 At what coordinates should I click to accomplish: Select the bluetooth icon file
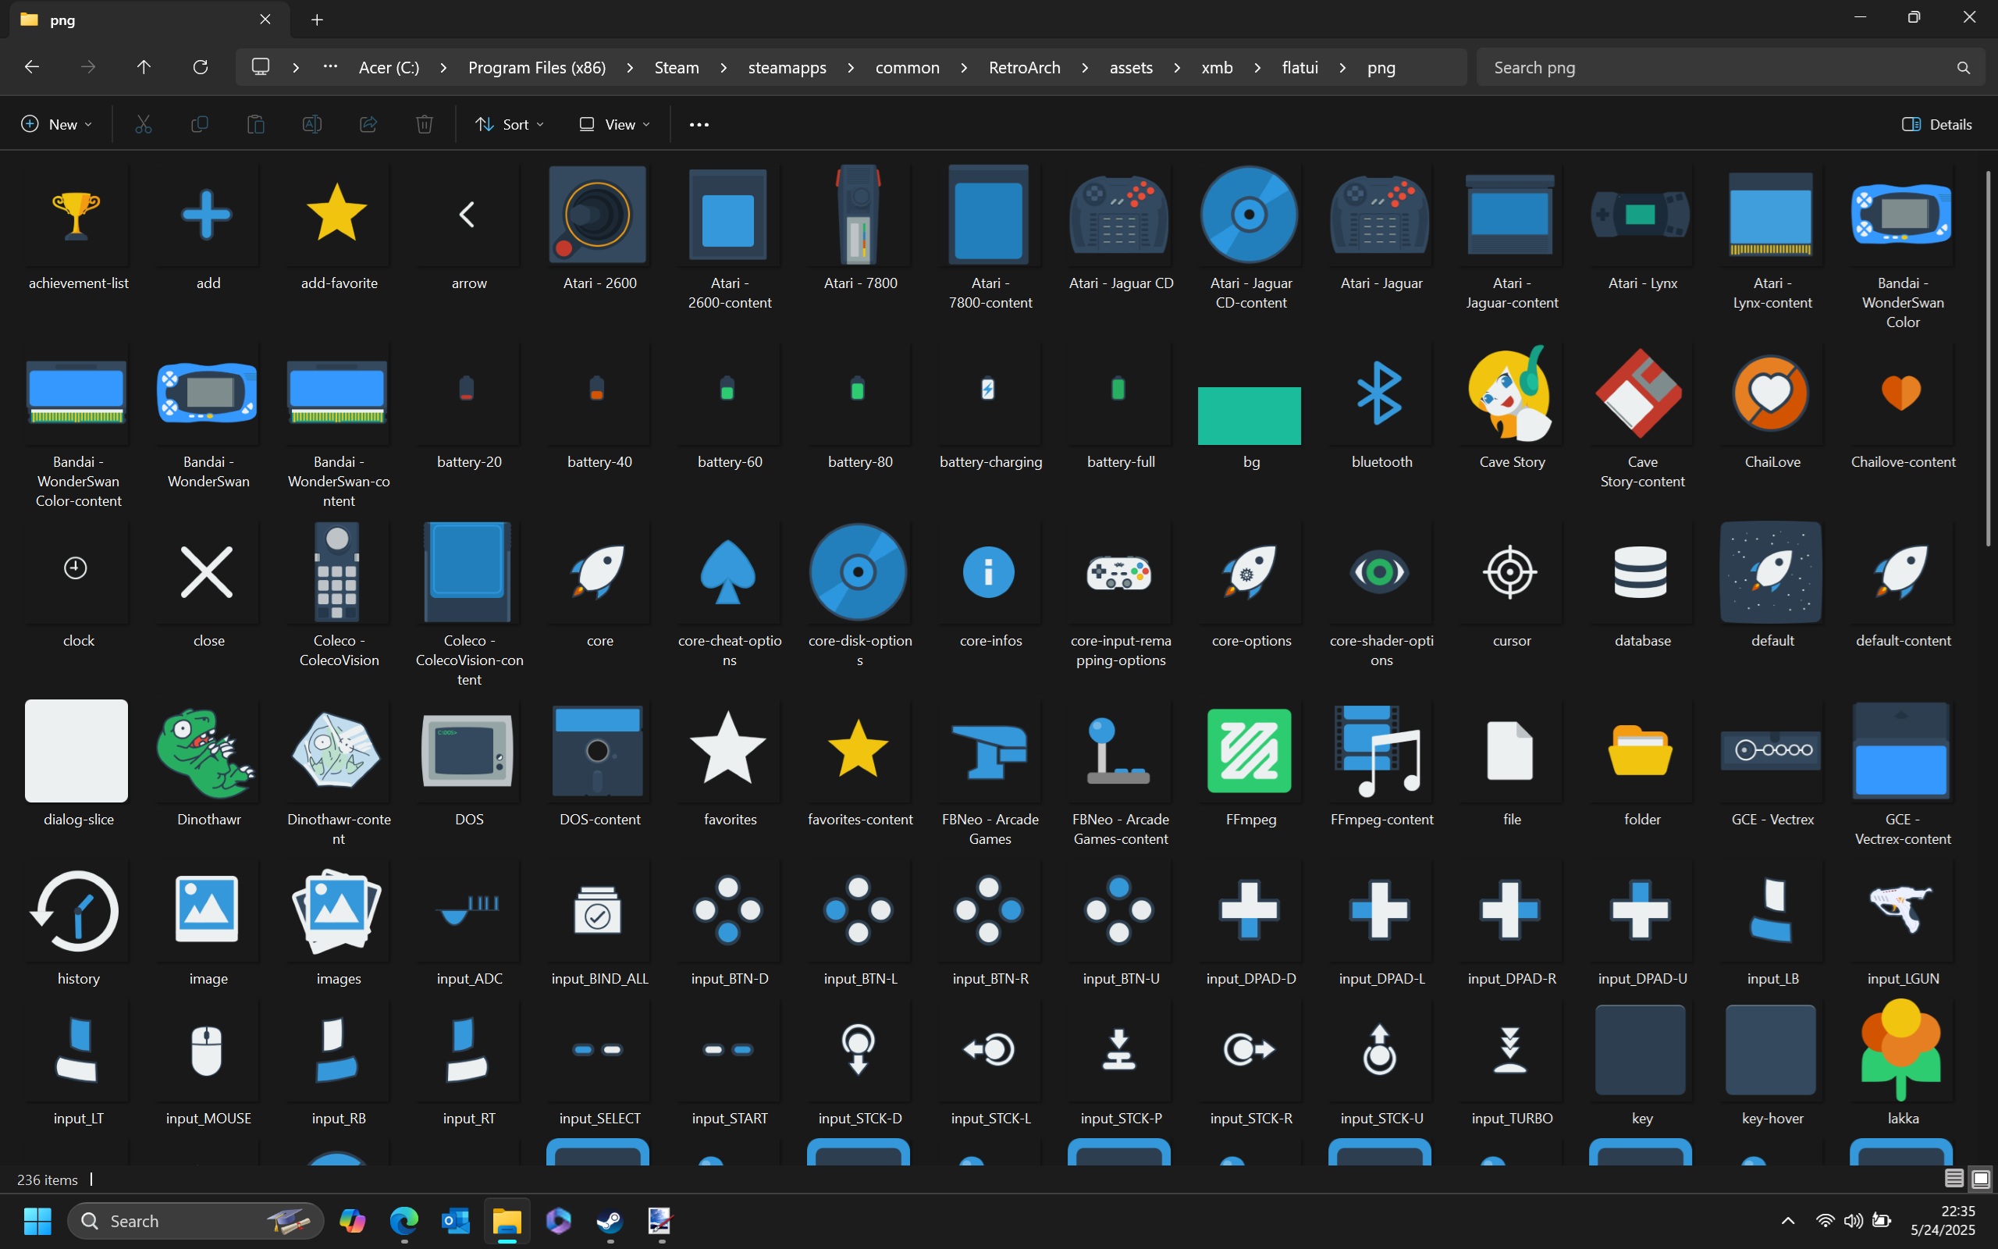pos(1381,395)
